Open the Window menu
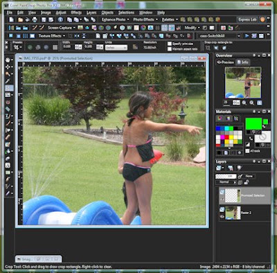The height and width of the screenshot is (273, 277). [x=145, y=12]
